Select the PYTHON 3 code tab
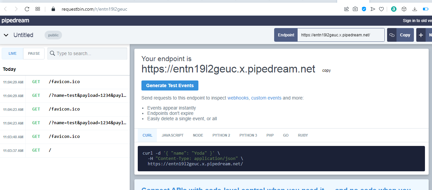The height and width of the screenshot is (190, 432). (x=248, y=135)
